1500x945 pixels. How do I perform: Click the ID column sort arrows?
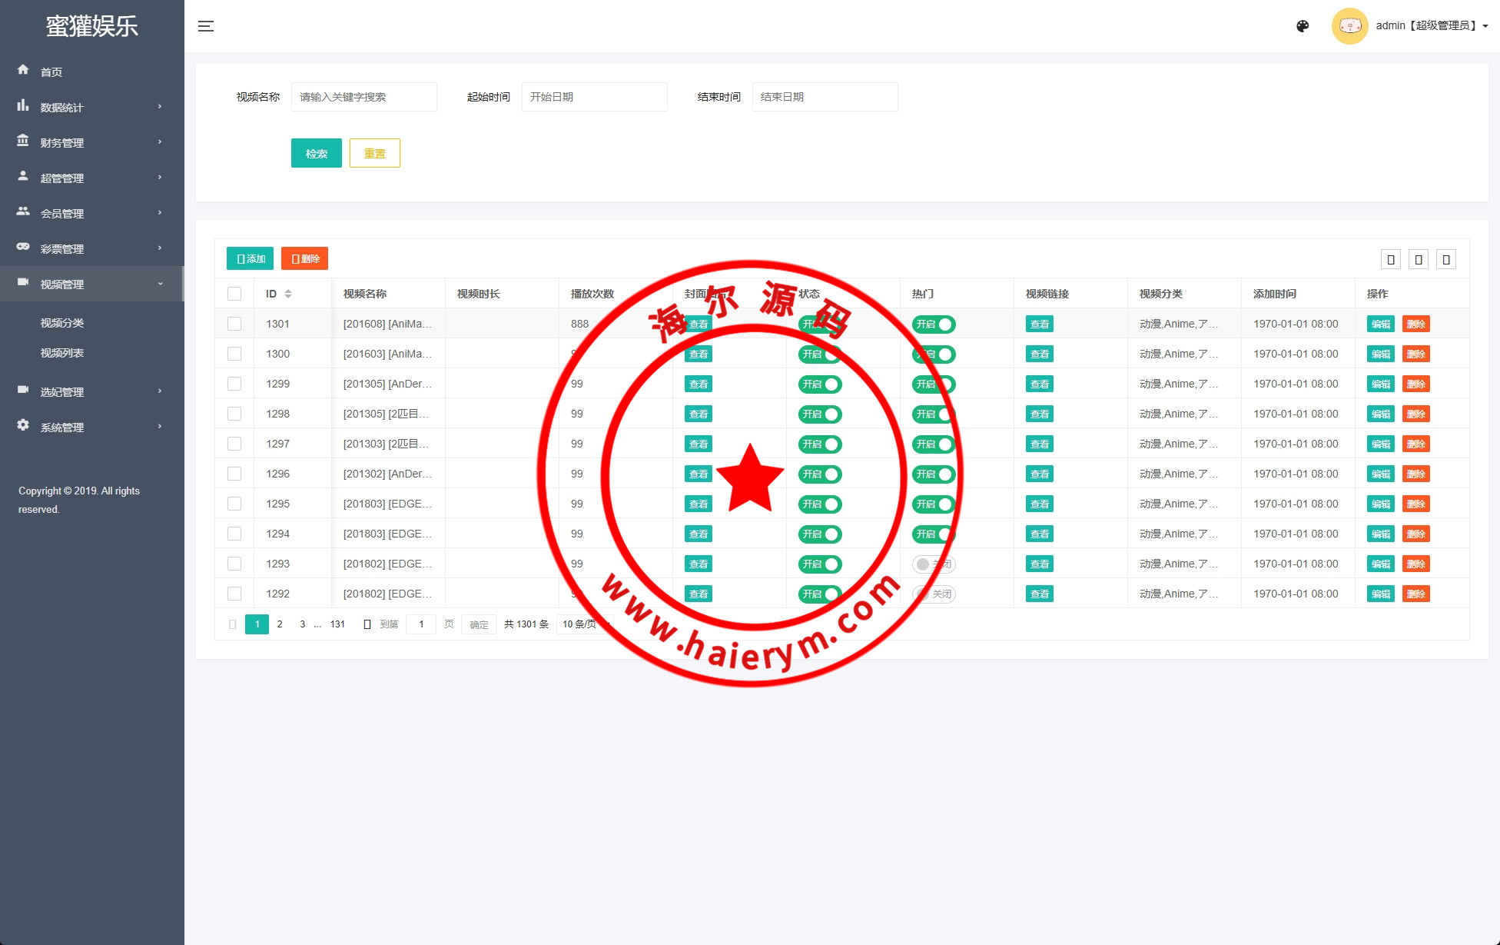pos(288,294)
